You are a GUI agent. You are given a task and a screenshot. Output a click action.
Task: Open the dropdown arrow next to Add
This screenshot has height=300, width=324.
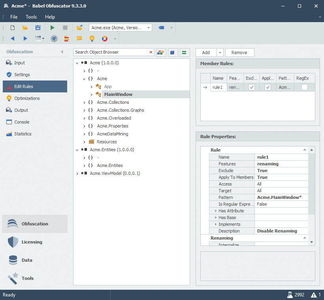coord(220,52)
